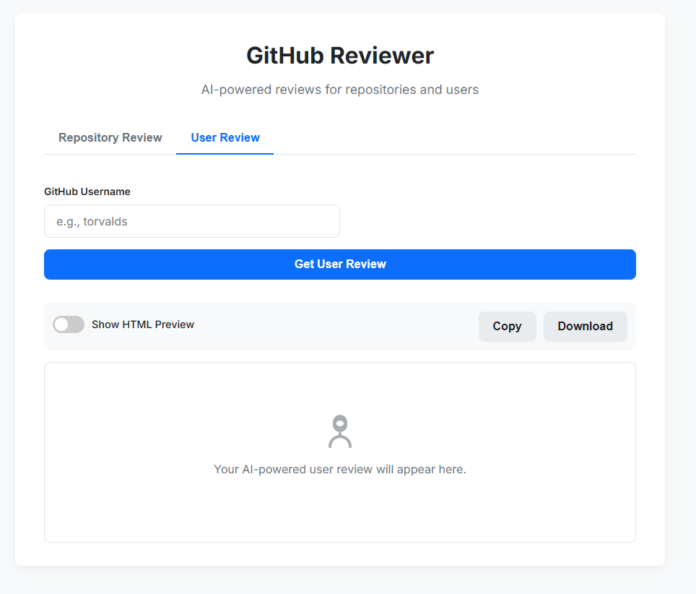Viewport: 696px width, 594px height.
Task: Click 'Your AI-powered user review will appear here.' text
Action: click(340, 470)
